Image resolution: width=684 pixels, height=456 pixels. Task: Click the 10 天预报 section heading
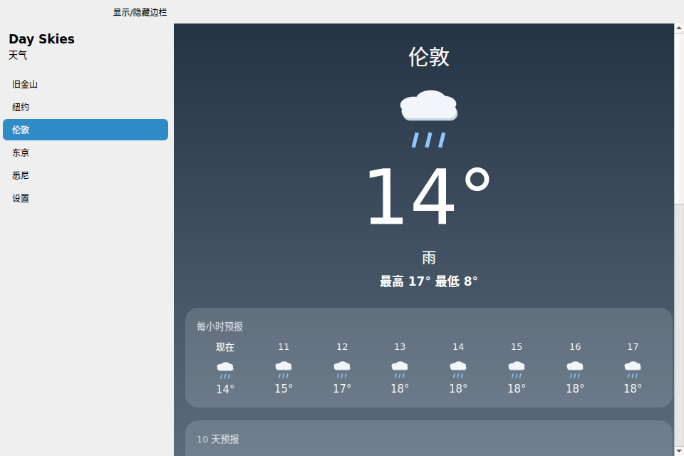(x=218, y=439)
